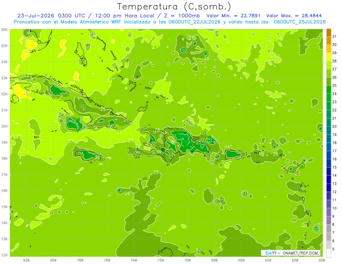
Task: Click the "26N" latitude label
Action: pos(4,29)
